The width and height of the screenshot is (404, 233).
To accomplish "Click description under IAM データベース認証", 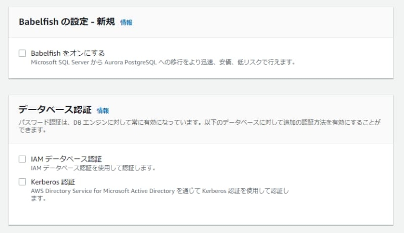I will coord(93,168).
